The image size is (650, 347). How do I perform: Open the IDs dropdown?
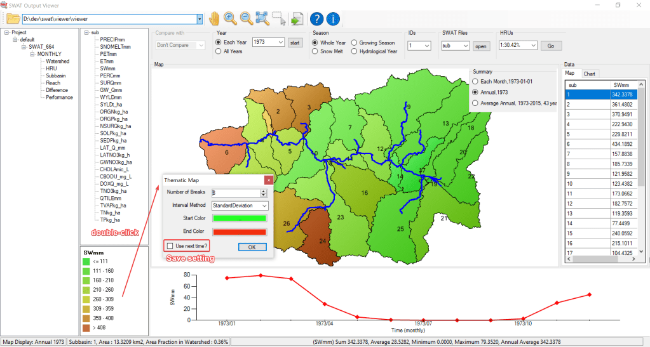[x=427, y=46]
